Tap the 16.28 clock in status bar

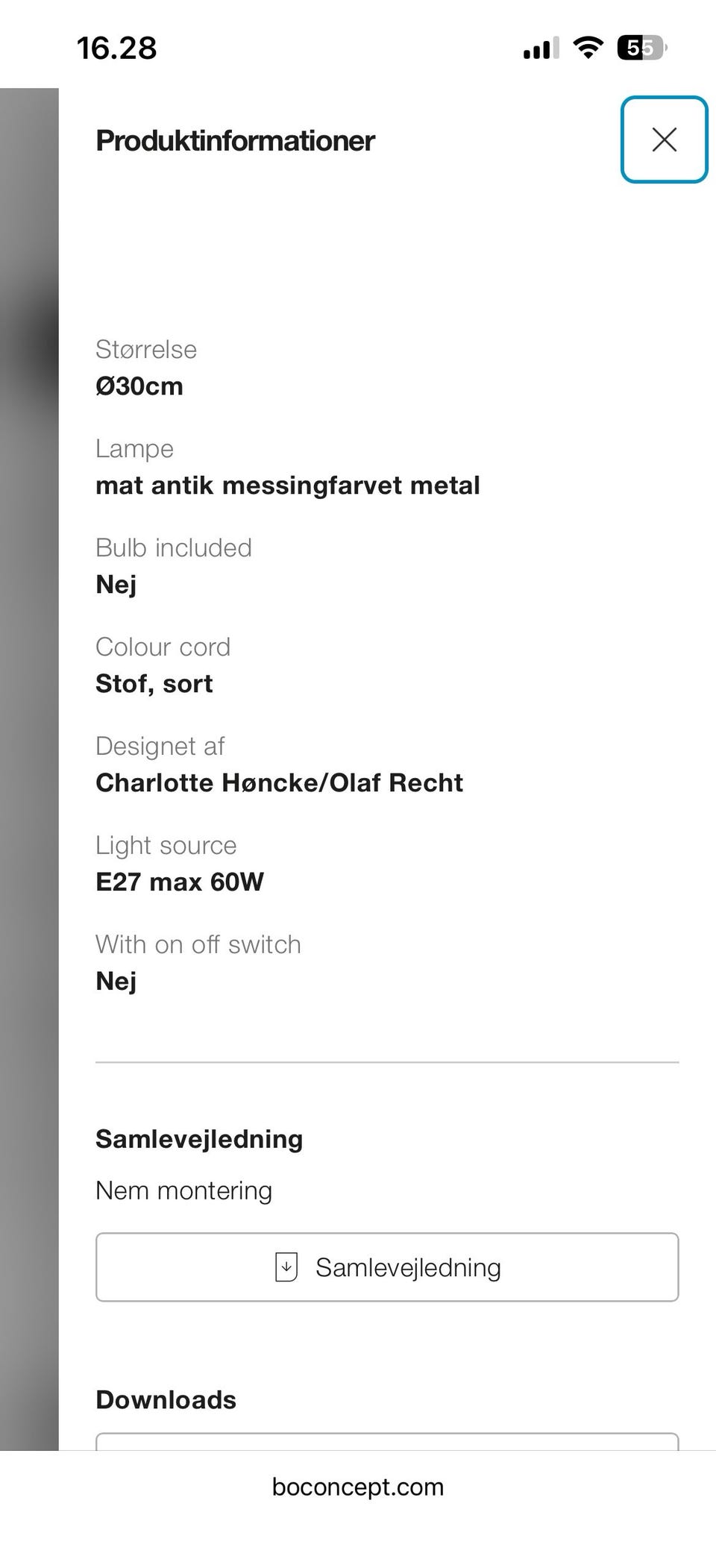click(116, 48)
